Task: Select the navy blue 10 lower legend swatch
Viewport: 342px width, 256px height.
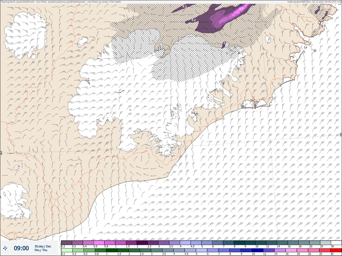Action: (258, 250)
